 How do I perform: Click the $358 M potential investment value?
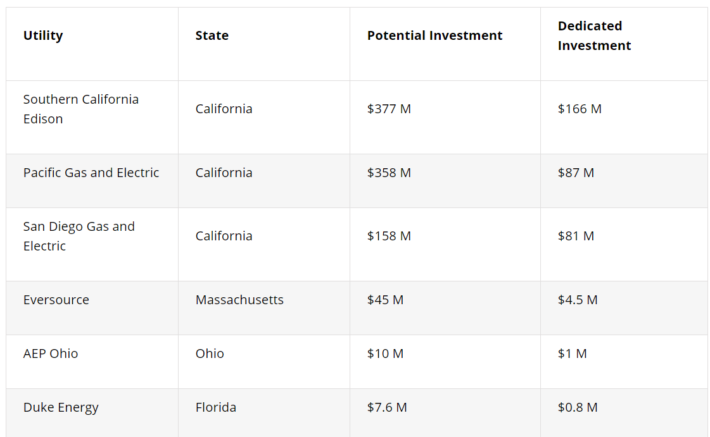[x=389, y=173]
